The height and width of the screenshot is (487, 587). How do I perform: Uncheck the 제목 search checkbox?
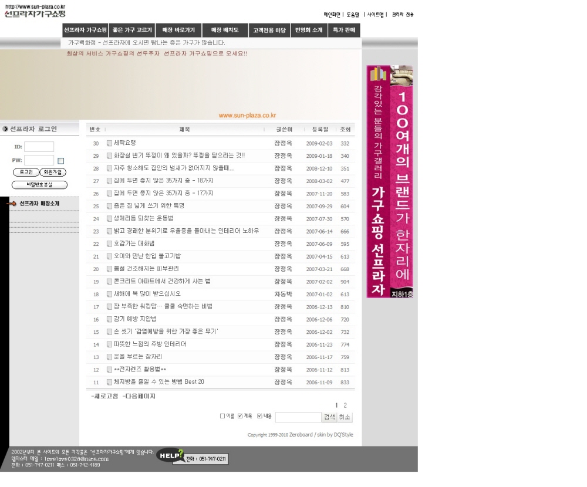tap(240, 416)
